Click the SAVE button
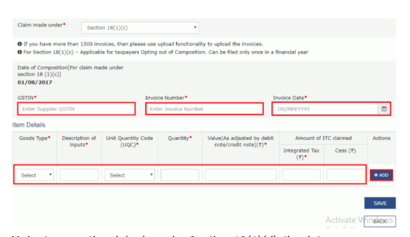 [380, 203]
